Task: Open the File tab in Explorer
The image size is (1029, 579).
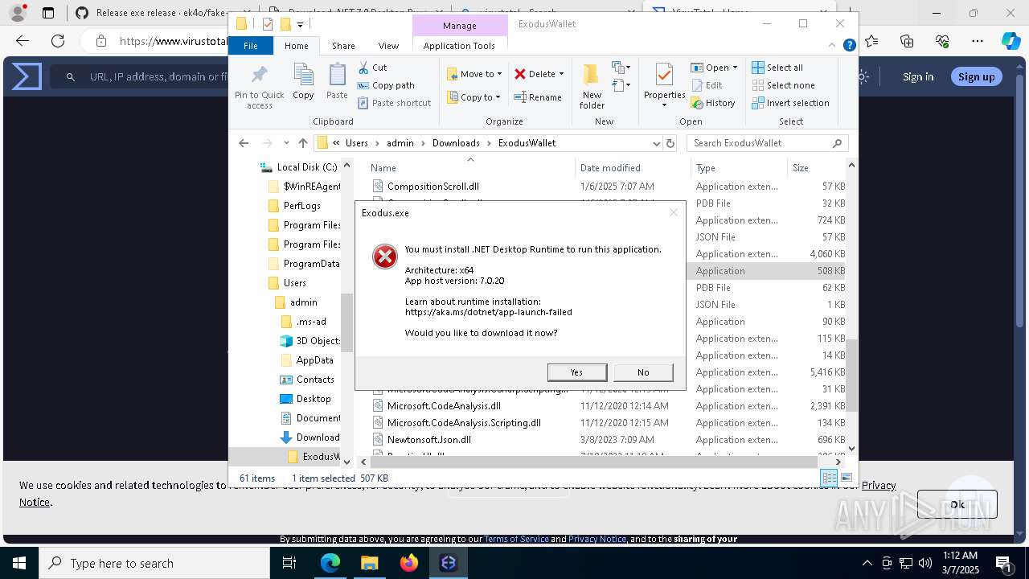Action: (251, 46)
